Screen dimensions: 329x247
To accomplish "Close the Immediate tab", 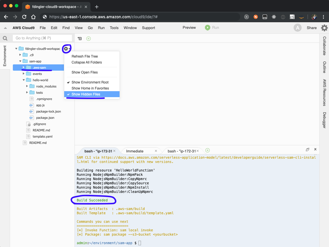I will tap(156, 151).
